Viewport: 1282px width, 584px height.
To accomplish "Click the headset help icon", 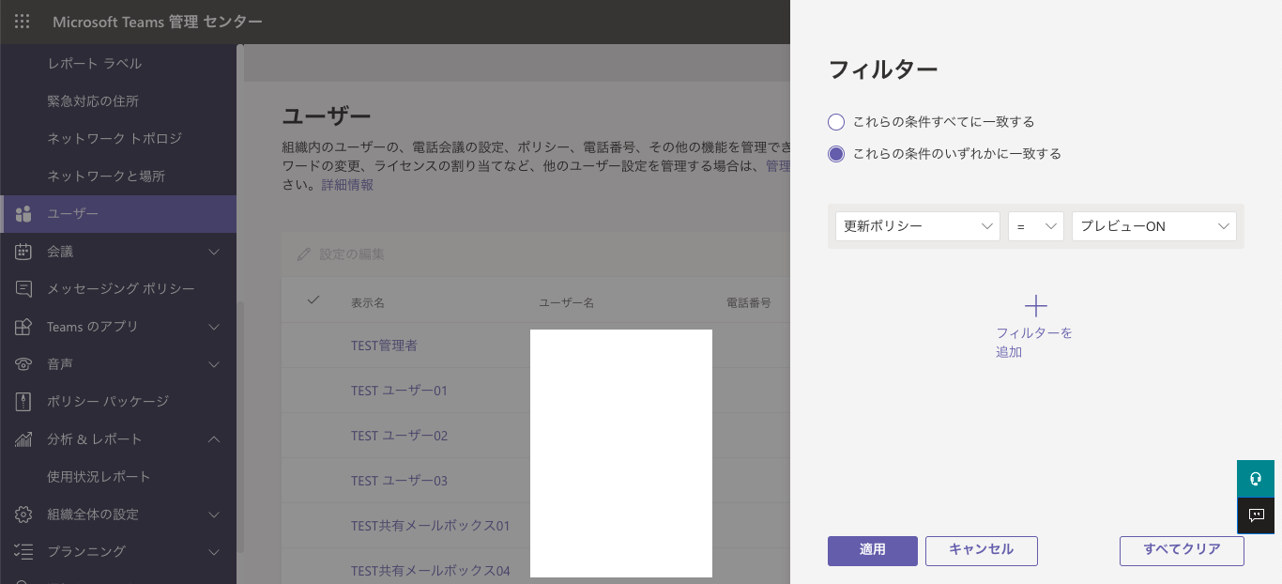I will point(1256,479).
